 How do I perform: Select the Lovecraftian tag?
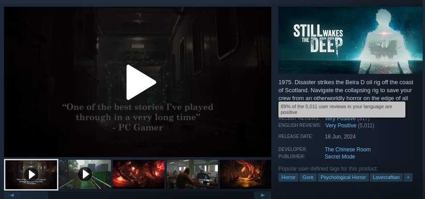(386, 177)
